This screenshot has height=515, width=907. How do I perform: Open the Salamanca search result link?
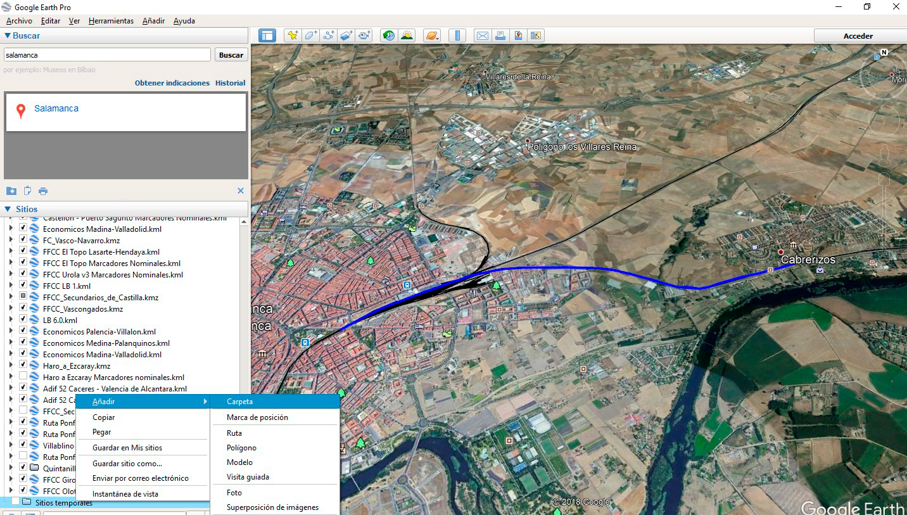[56, 108]
